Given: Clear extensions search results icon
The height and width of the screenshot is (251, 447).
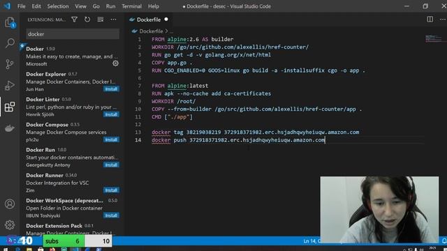Looking at the screenshot, I should [101, 20].
